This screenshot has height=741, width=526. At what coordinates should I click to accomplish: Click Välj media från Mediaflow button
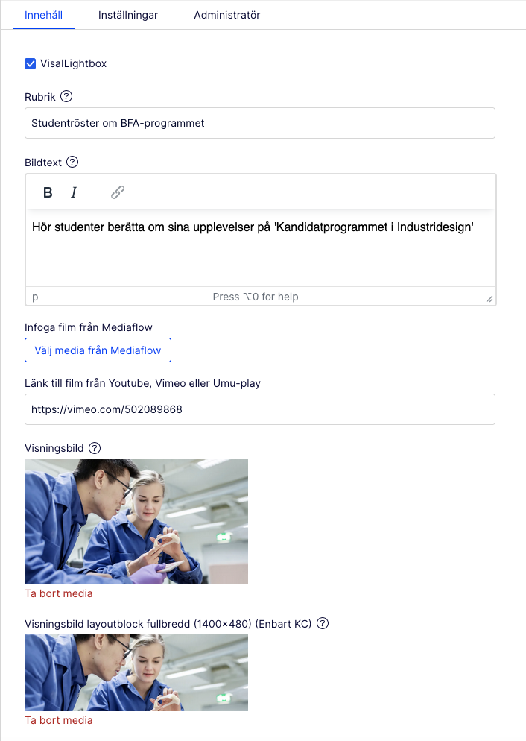tap(98, 350)
